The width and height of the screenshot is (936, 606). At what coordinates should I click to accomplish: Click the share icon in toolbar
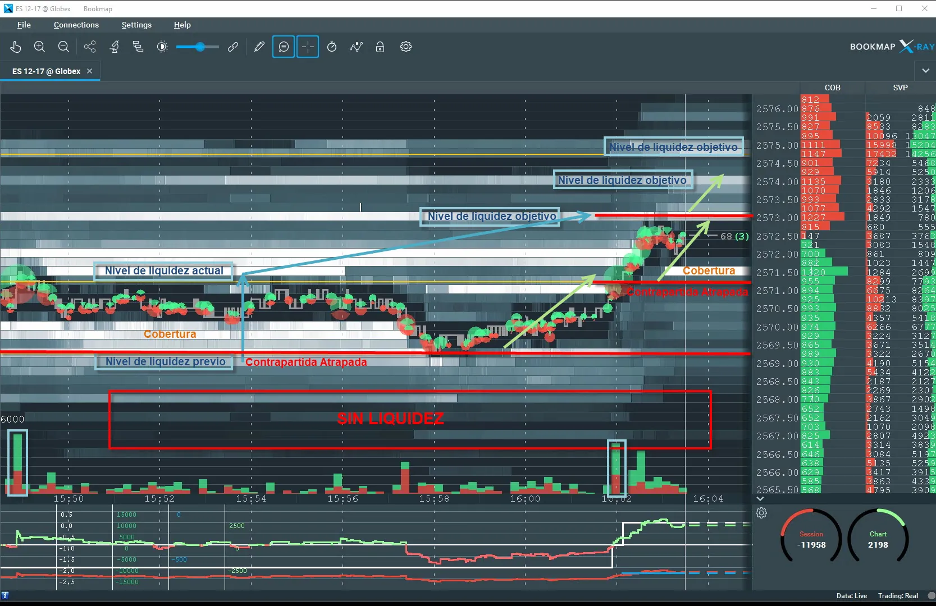point(90,47)
